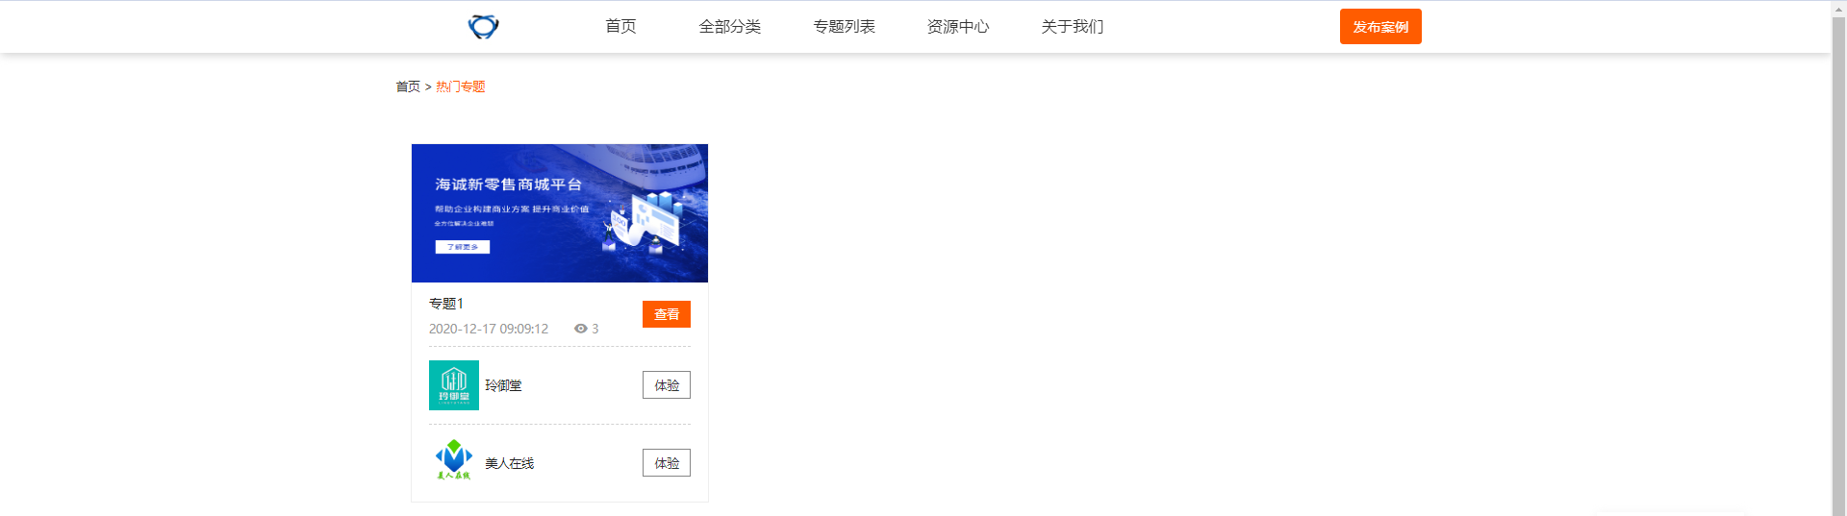1847x516 pixels.
Task: Open the 首页 navigation item
Action: 620,26
